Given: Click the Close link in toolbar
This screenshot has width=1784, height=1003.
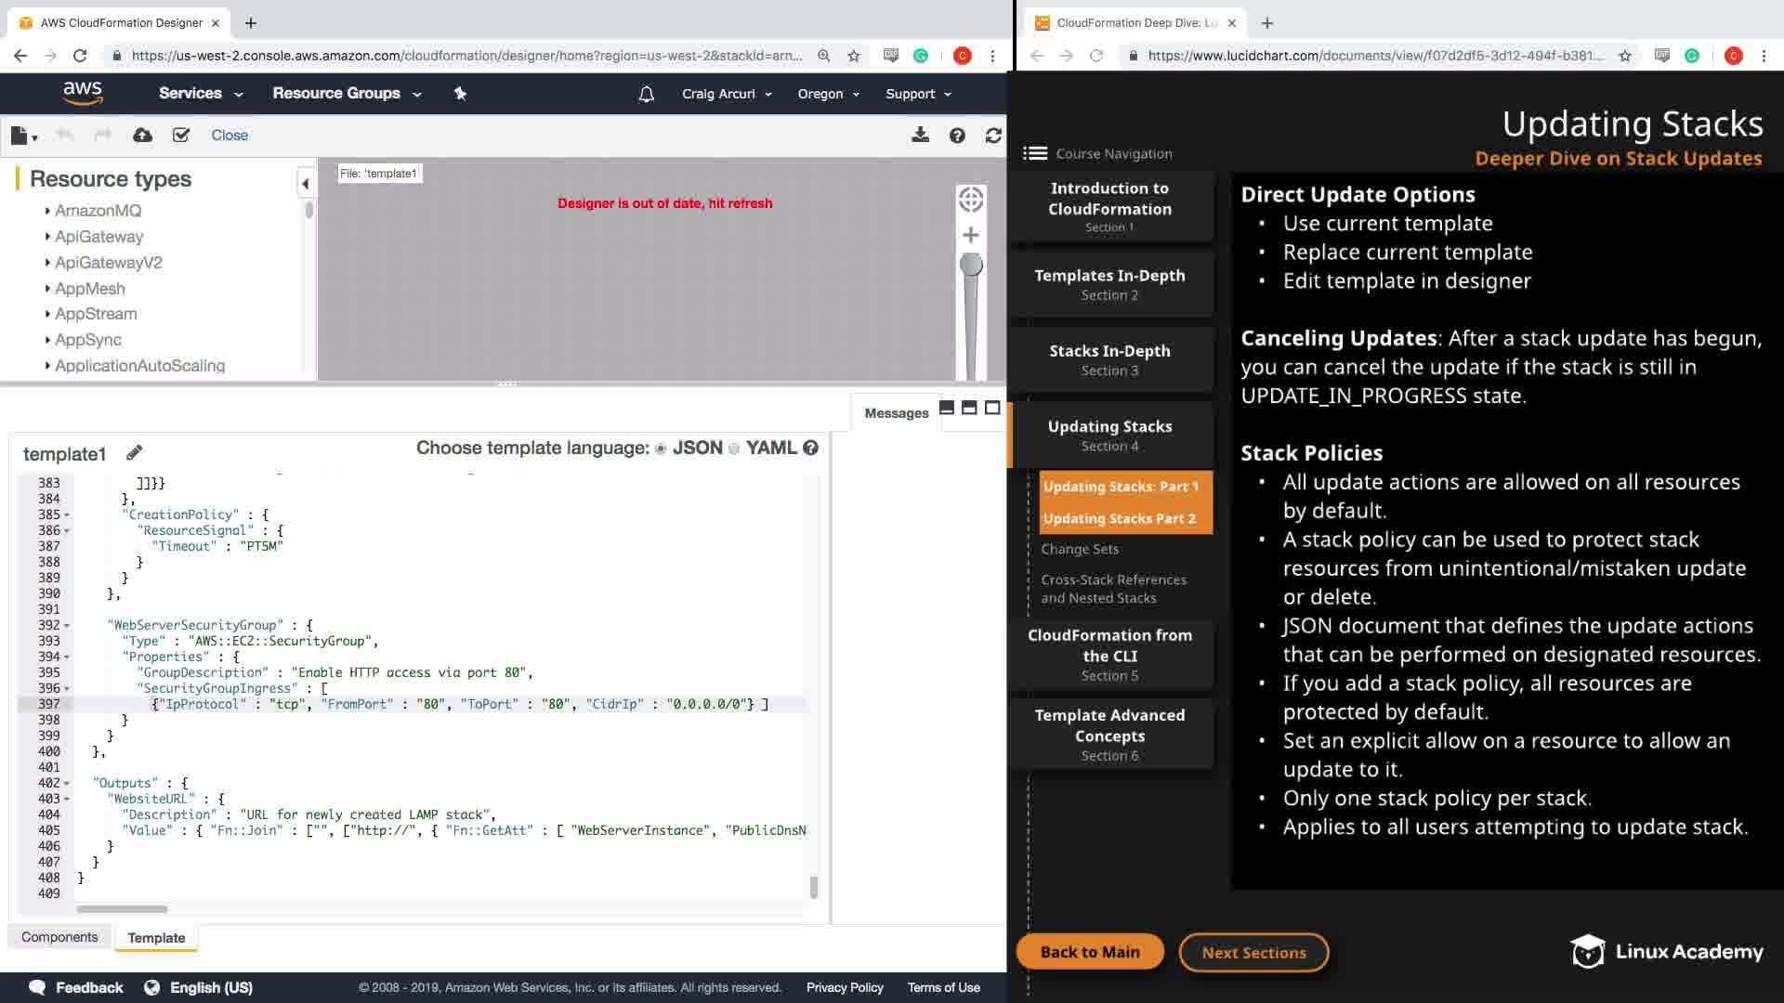Looking at the screenshot, I should (230, 136).
